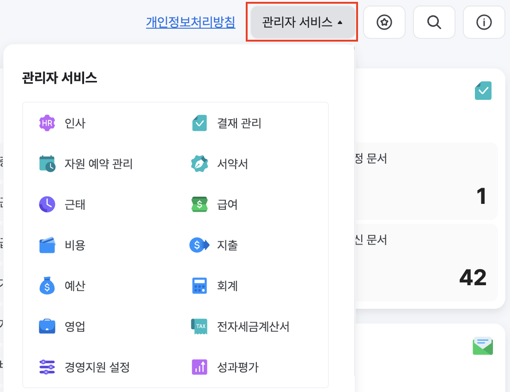
Task: Click the favorites star button
Action: pos(384,22)
